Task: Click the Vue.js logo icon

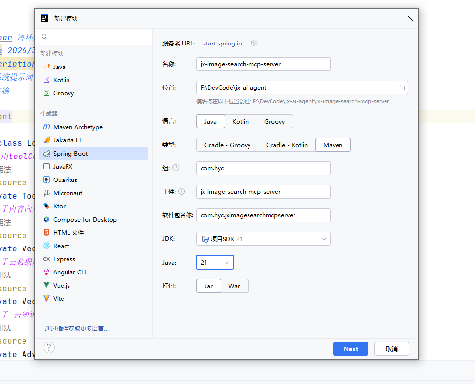Action: [46, 285]
